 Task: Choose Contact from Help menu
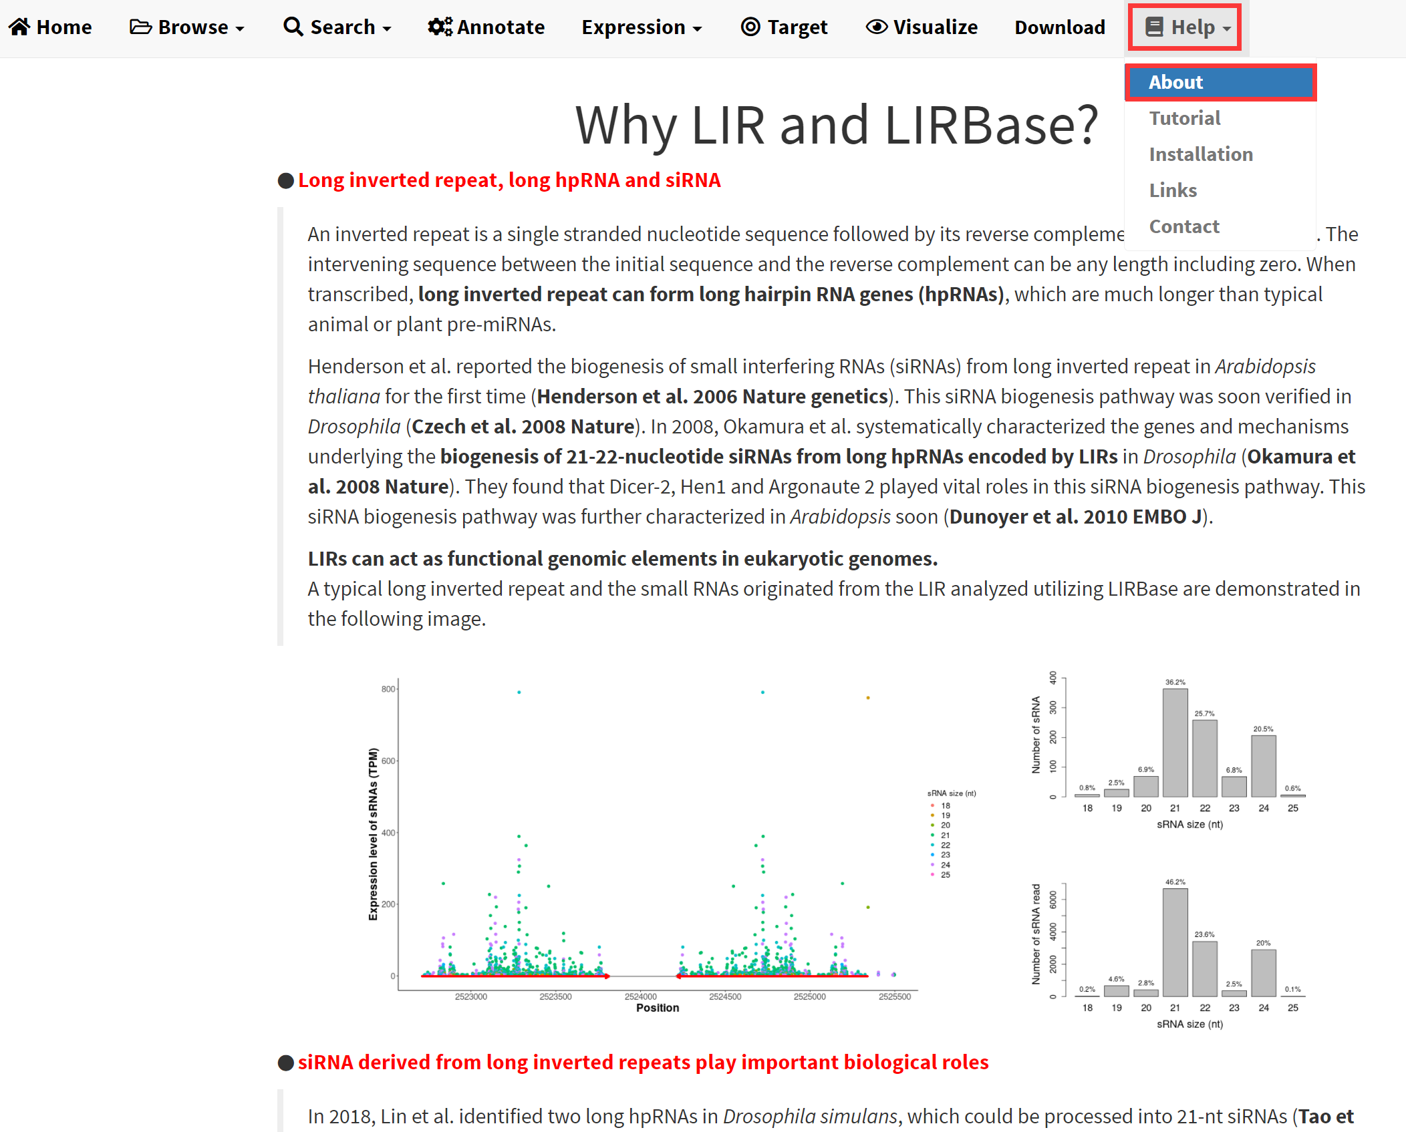pos(1184,226)
